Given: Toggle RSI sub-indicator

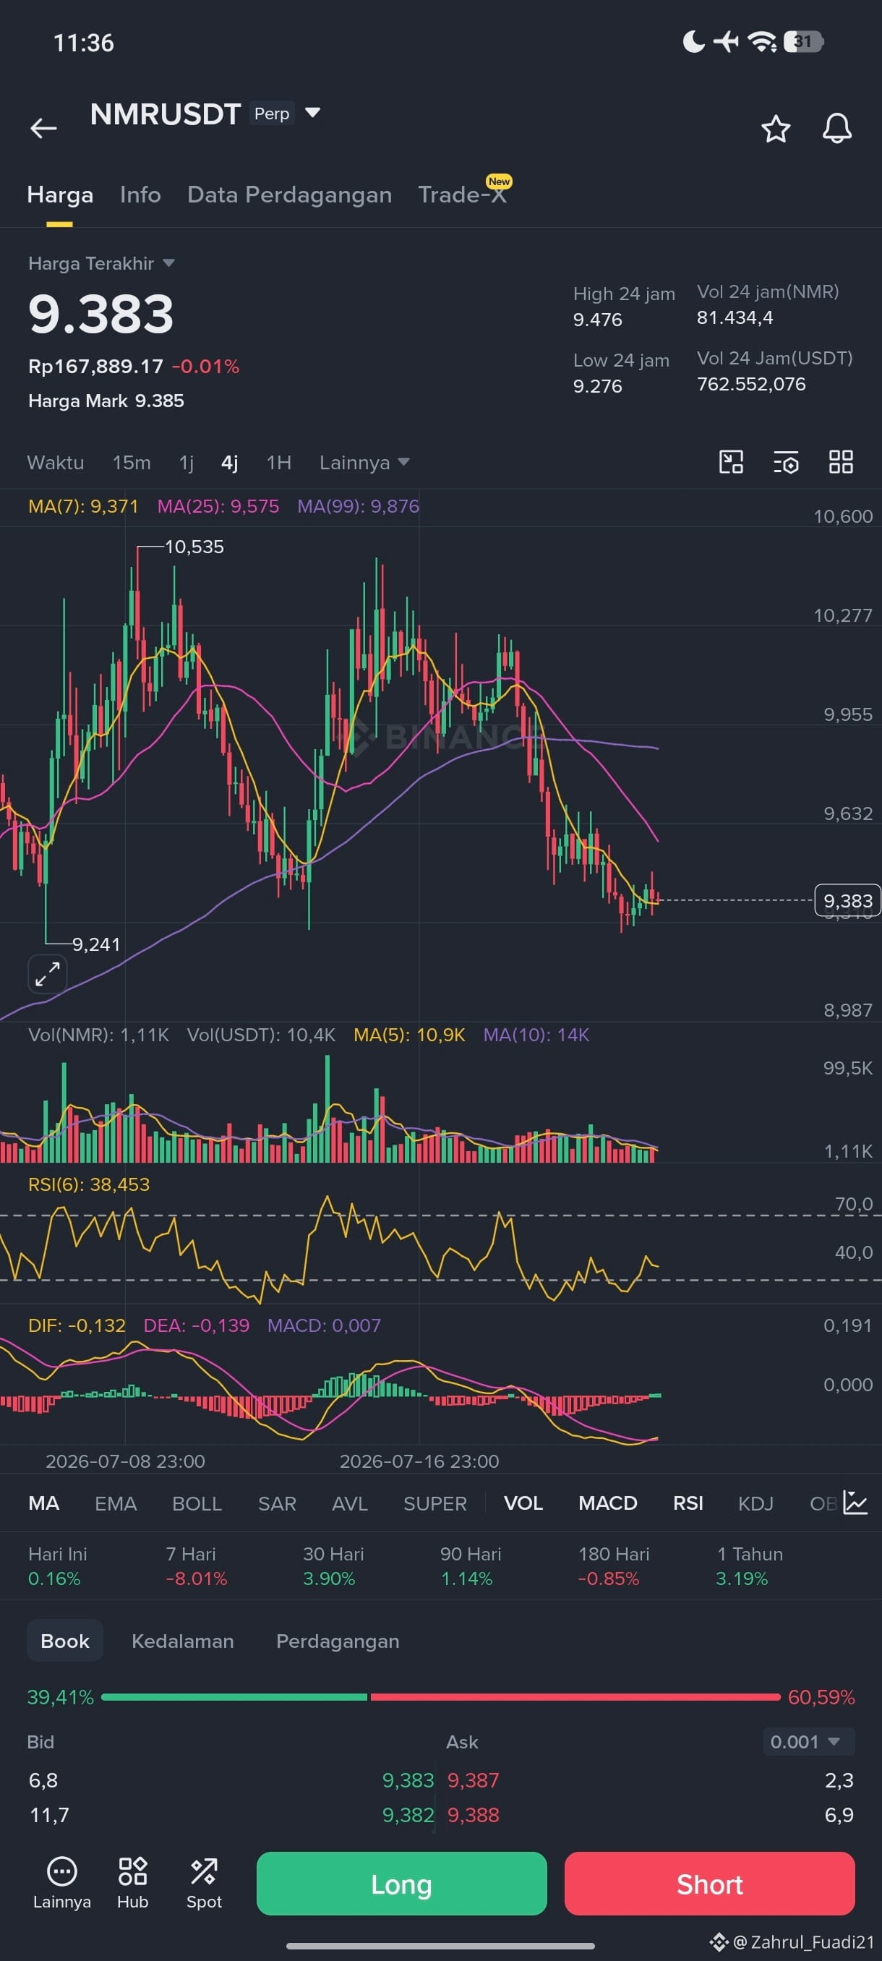Looking at the screenshot, I should 688,1503.
